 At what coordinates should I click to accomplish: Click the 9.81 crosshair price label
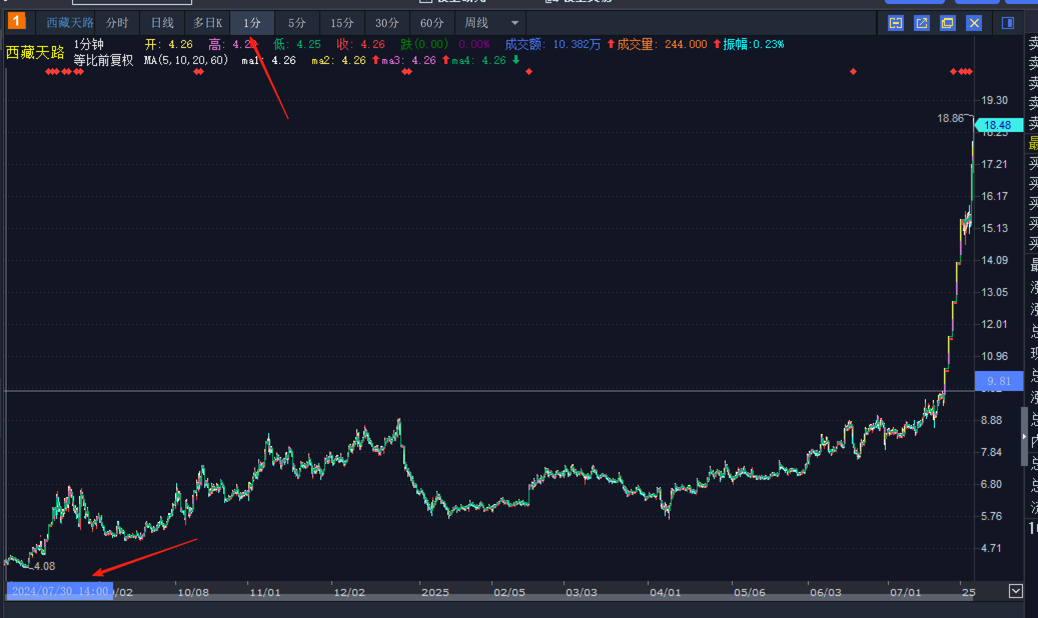pos(998,381)
